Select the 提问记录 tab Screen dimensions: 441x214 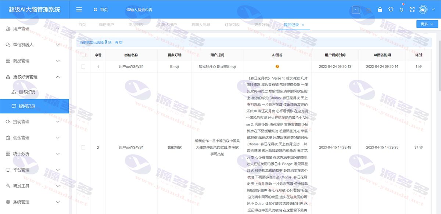click(291, 25)
